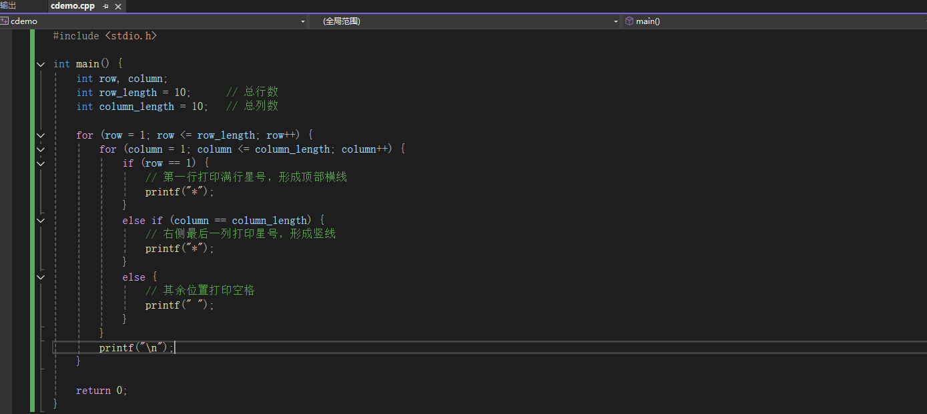
Task: Switch to the 输出 tab
Action: pyautogui.click(x=8, y=5)
